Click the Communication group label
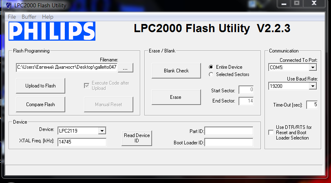The width and height of the screenshot is (331, 183). pyautogui.click(x=284, y=51)
